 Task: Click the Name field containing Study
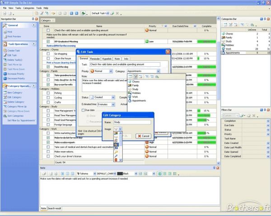[x=131, y=122]
